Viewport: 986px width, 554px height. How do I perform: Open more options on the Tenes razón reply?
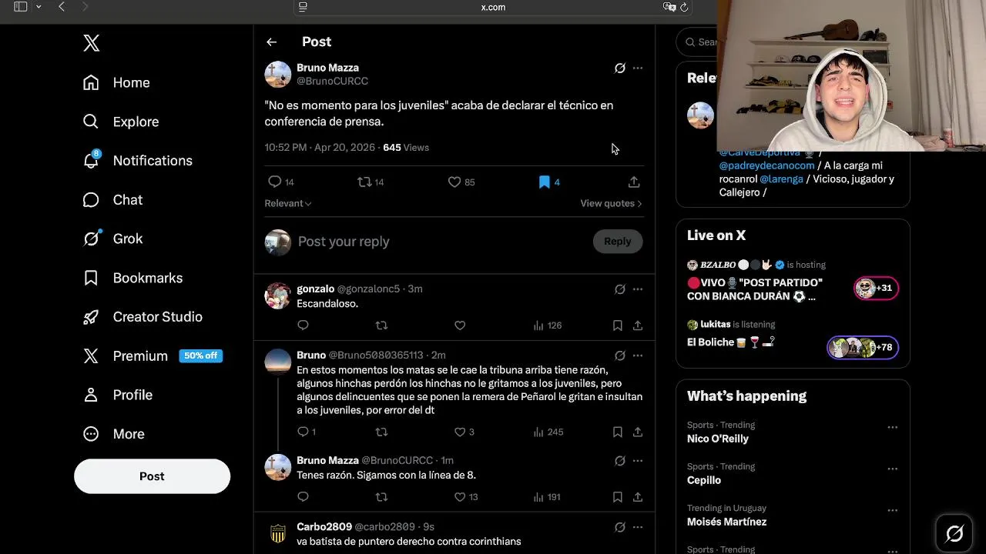point(638,461)
